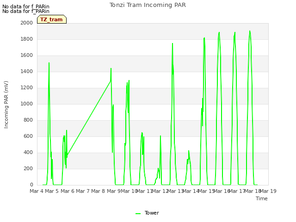
Task: Click the 200 y-axis tick label
Action: [x=28, y=168]
